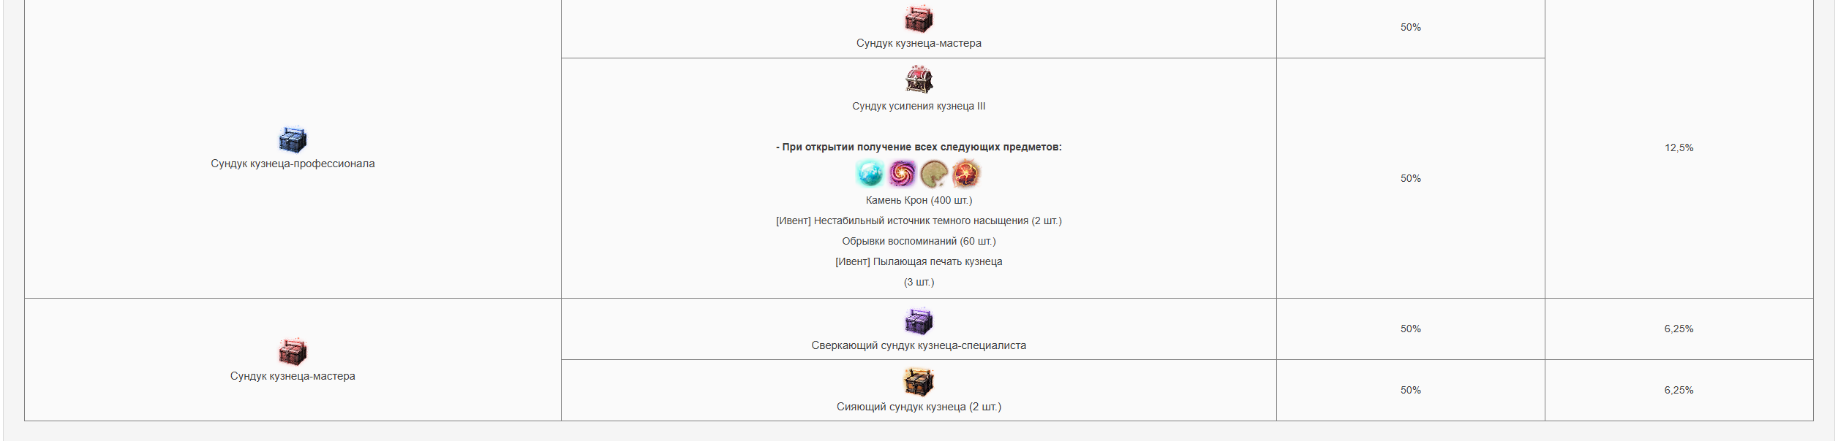This screenshot has width=1838, height=441.
Task: Click the red Сундук кузнеца-мастера icon in left column
Action: 293,352
